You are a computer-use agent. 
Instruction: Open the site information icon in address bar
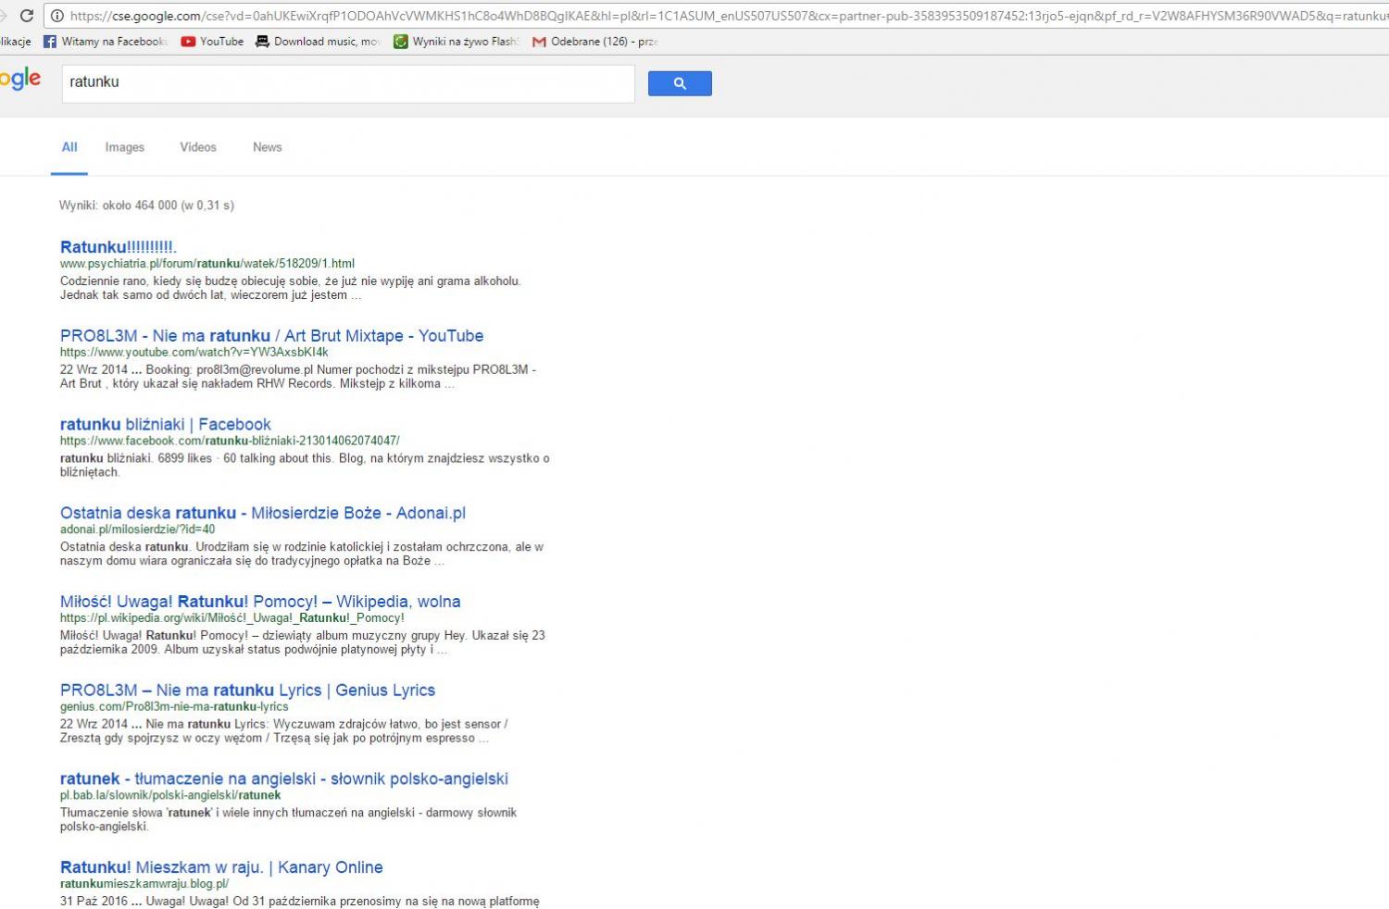[57, 16]
